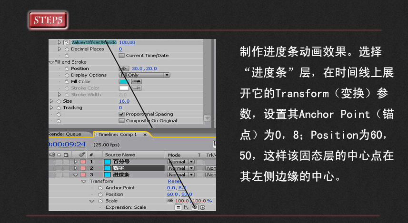
Task: Expand the Tracking property
Action: tap(51, 107)
